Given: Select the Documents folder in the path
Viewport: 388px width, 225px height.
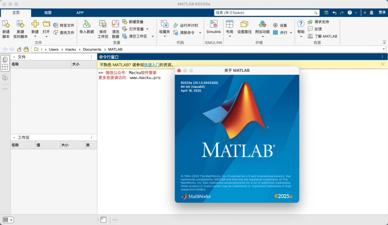Looking at the screenshot, I should pyautogui.click(x=92, y=50).
